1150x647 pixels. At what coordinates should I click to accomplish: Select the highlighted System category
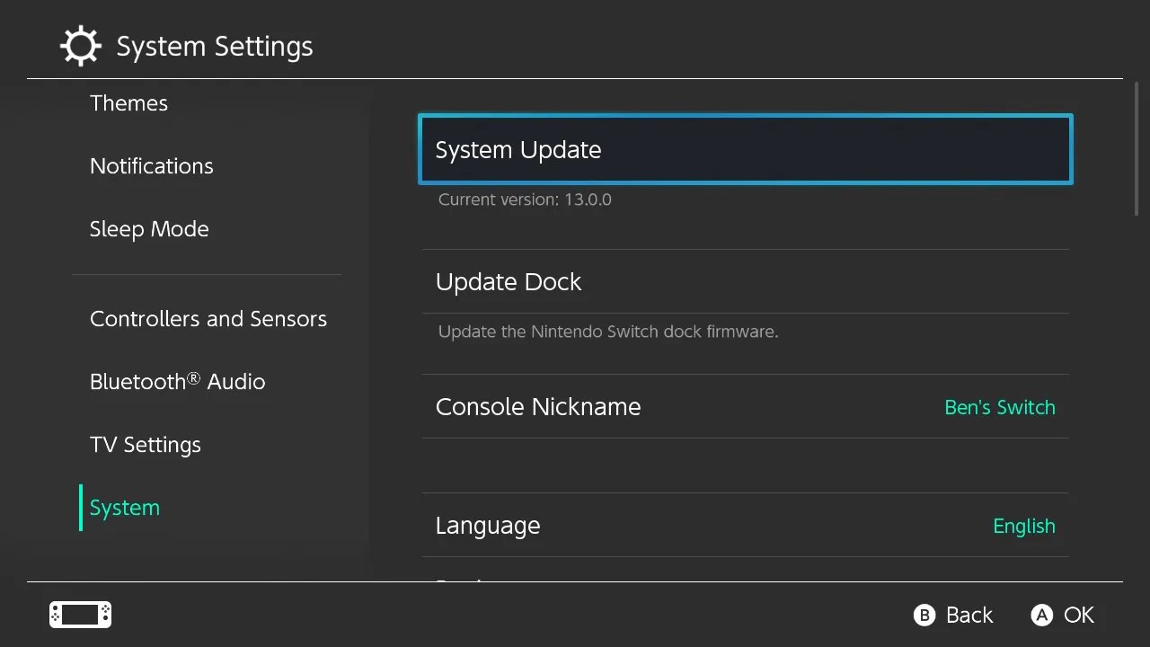click(124, 508)
